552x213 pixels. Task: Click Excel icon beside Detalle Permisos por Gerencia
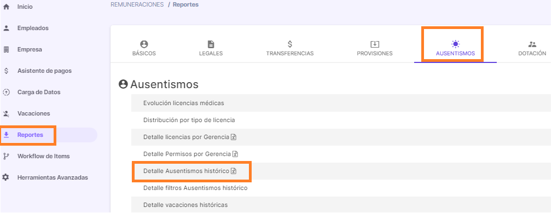tap(235, 154)
